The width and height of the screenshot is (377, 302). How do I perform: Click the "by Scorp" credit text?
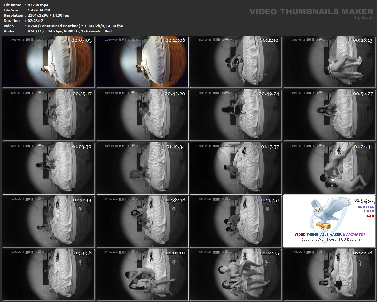click(364, 18)
